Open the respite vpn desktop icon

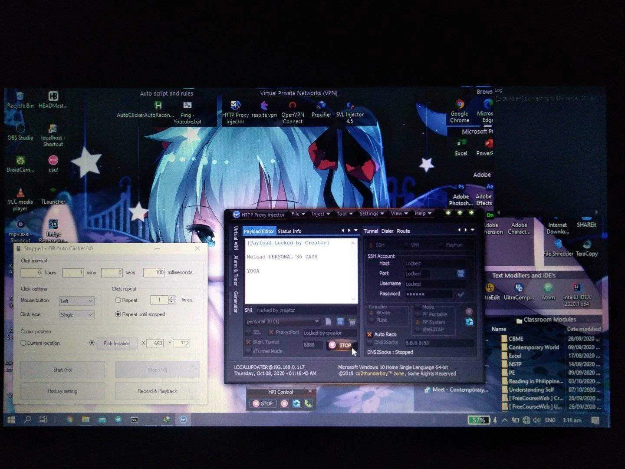coord(264,109)
